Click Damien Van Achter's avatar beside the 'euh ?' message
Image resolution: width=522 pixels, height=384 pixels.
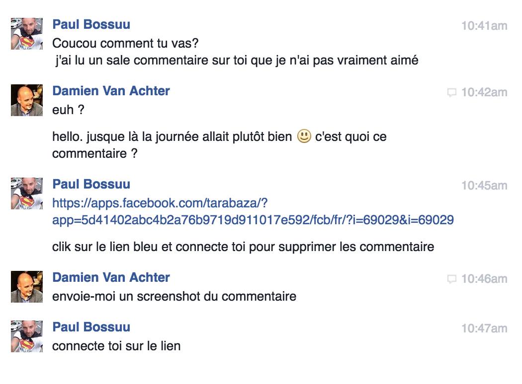click(27, 100)
